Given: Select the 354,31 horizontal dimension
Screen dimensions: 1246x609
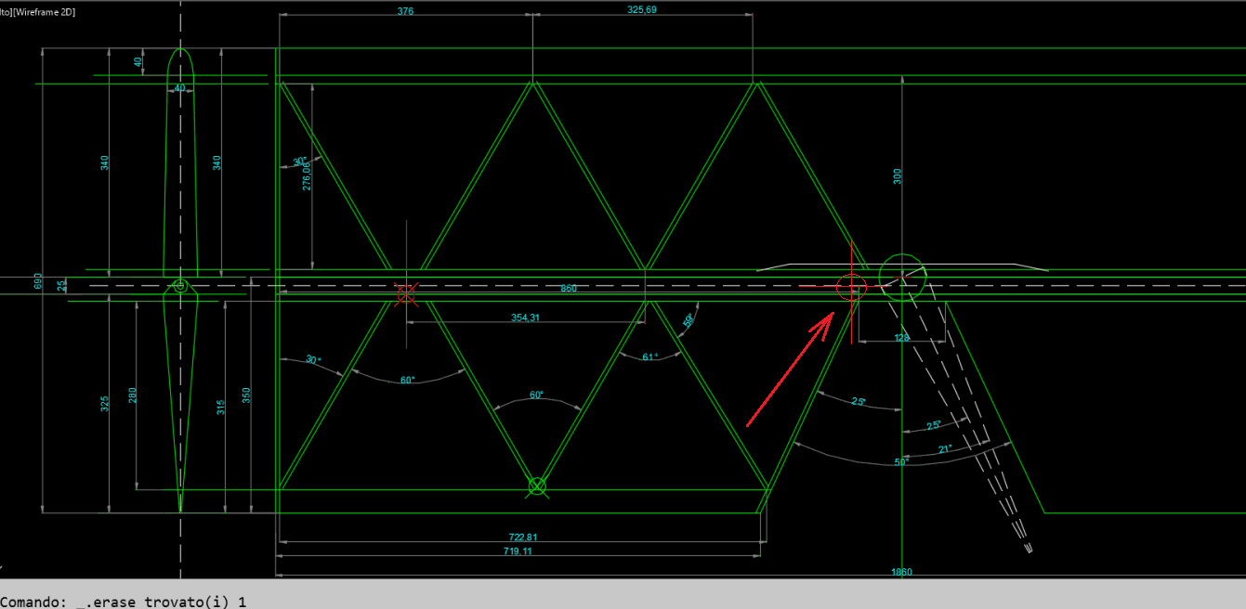Looking at the screenshot, I should click(x=525, y=317).
